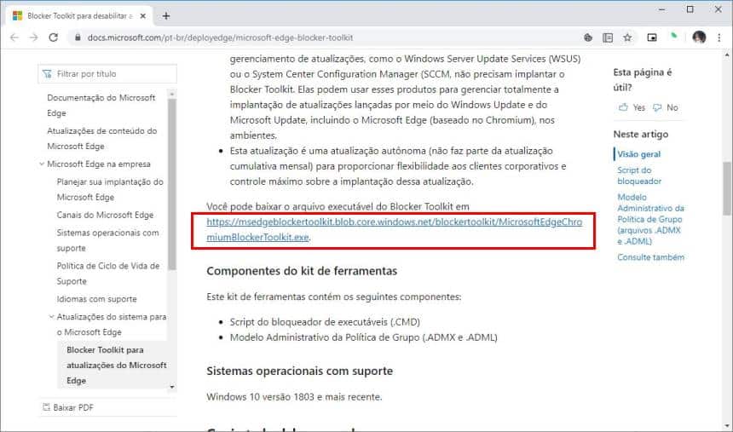The width and height of the screenshot is (733, 432).
Task: Select the Blocker Toolkit browser tab
Action: [x=79, y=16]
